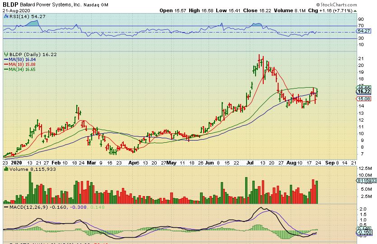The height and width of the screenshot is (244, 377).
Task: Click the 16.22 last price tag on axis
Action: pyautogui.click(x=364, y=91)
